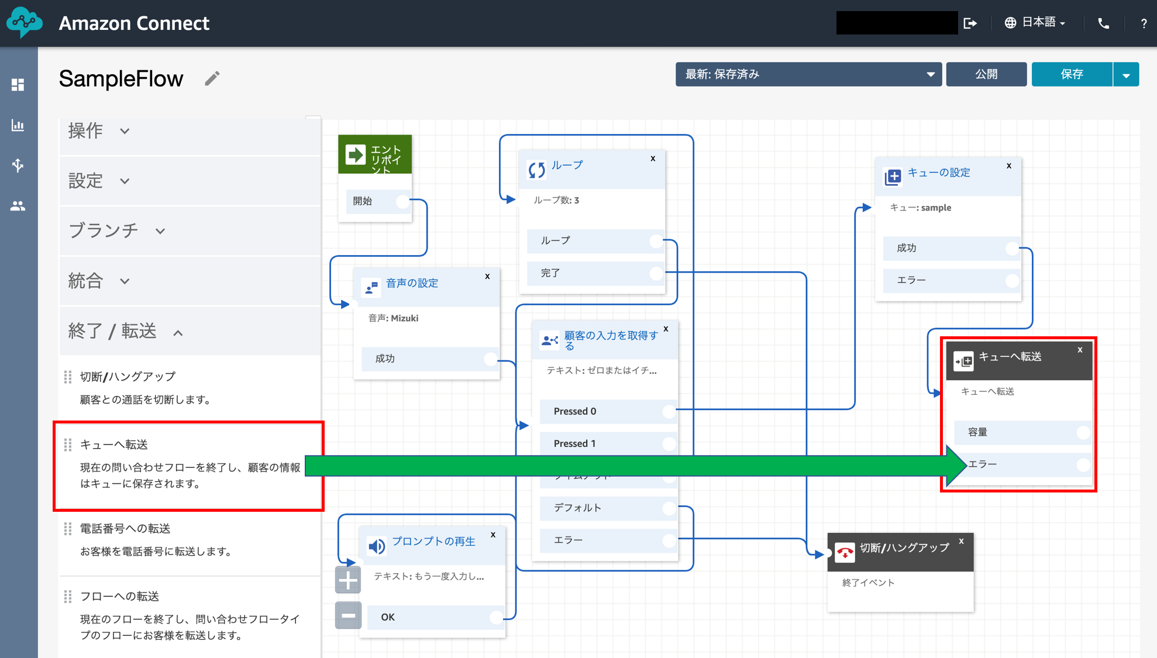The width and height of the screenshot is (1157, 658).
Task: Click the OK connector in プロンプトの再生
Action: coord(496,618)
